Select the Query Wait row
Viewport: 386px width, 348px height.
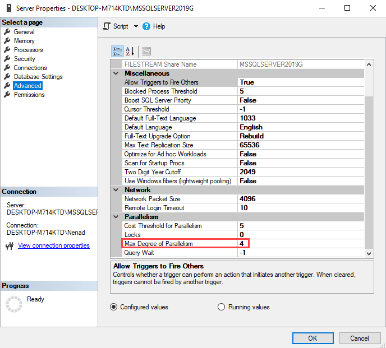pos(243,253)
